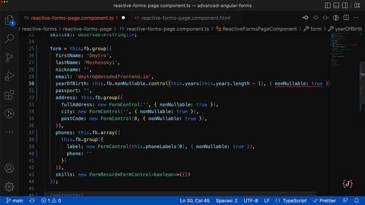
Task: Click the open changes icon in editor toolbar
Action: (x=306, y=18)
